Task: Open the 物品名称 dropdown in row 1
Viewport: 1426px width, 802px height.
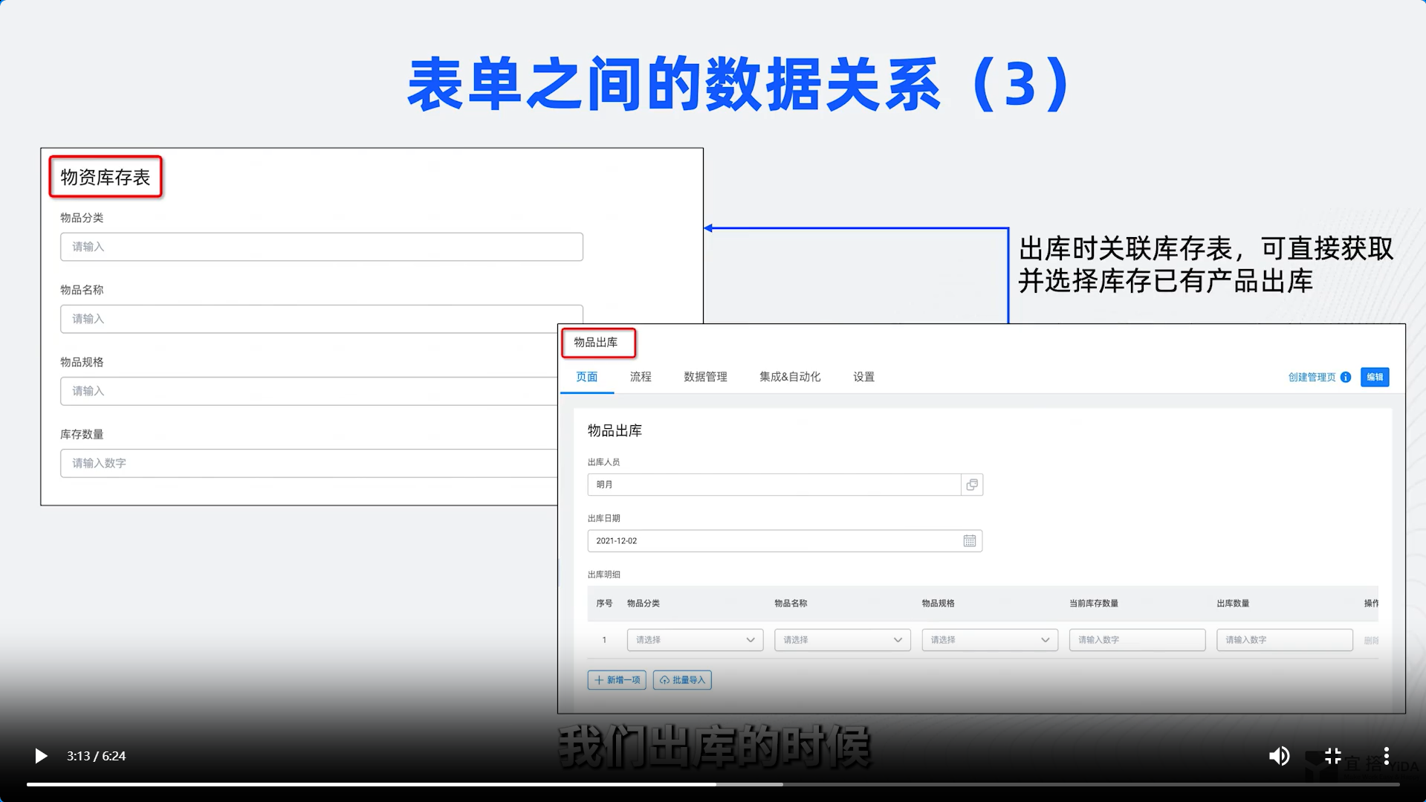Action: 842,640
